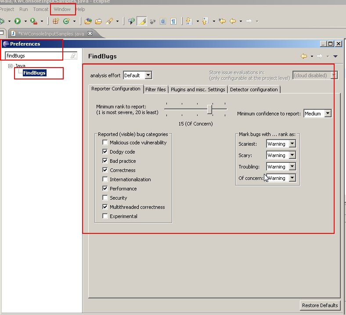The height and width of the screenshot is (315, 346).
Task: Click the Open Task briefcase icon
Action: click(x=98, y=21)
